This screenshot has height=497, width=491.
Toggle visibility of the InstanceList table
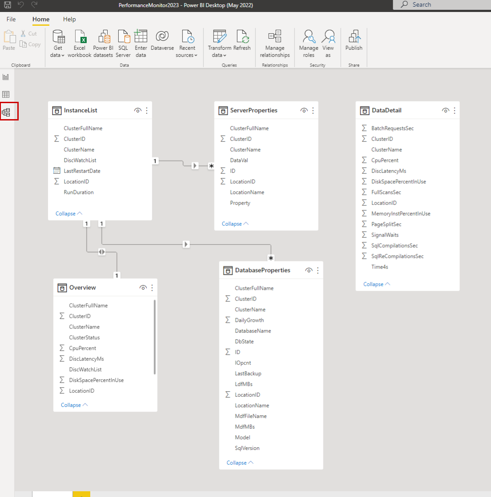(x=138, y=110)
